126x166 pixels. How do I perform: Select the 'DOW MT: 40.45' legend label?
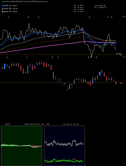pos(11,9)
